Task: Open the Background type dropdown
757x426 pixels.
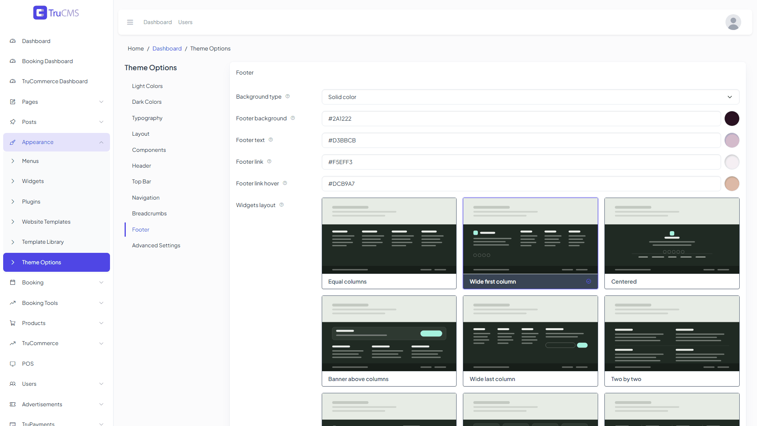Action: (x=530, y=97)
